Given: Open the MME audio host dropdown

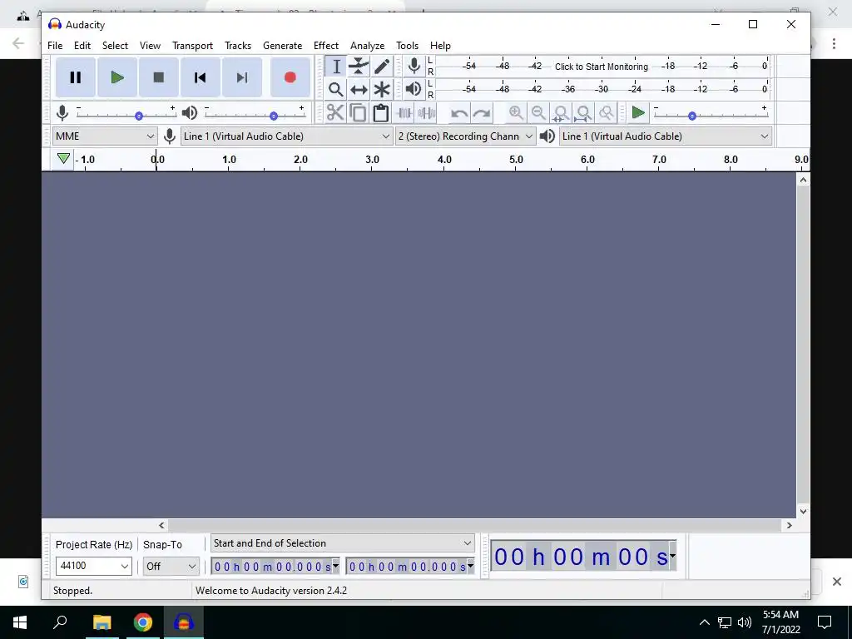Looking at the screenshot, I should pyautogui.click(x=105, y=136).
